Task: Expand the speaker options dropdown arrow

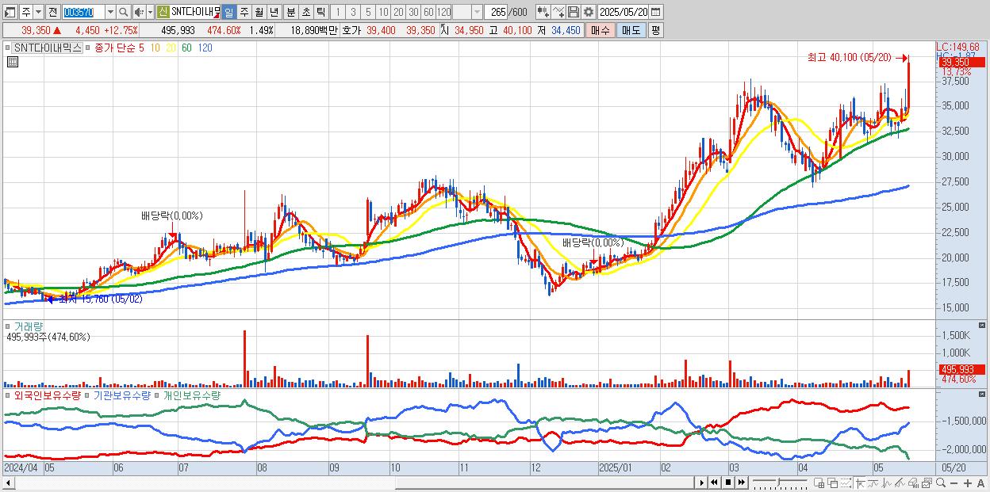Action: tap(150, 12)
